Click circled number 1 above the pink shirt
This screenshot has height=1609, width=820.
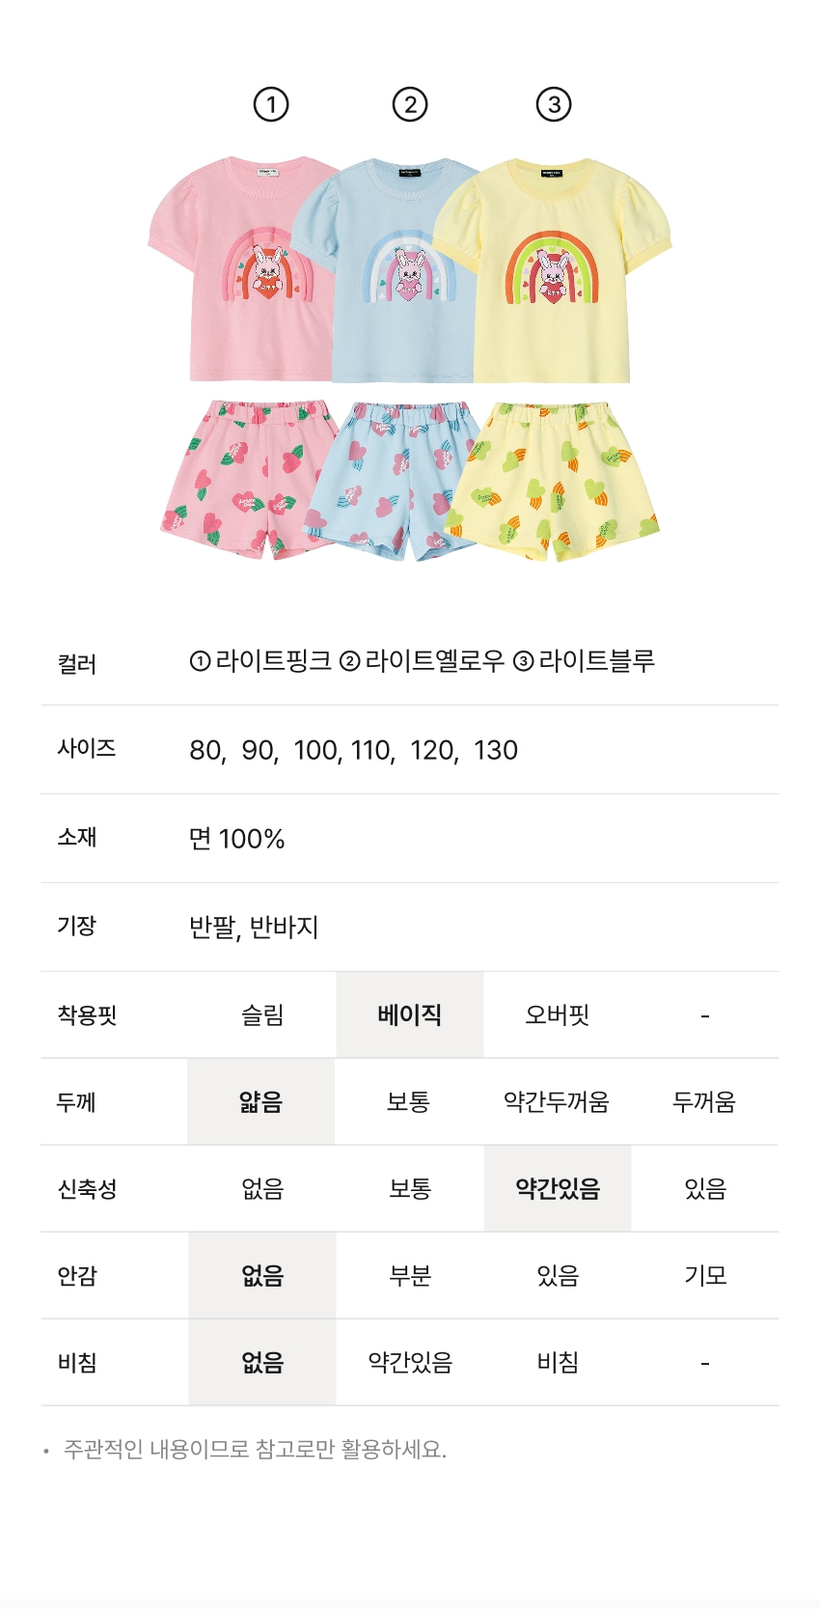pyautogui.click(x=271, y=104)
